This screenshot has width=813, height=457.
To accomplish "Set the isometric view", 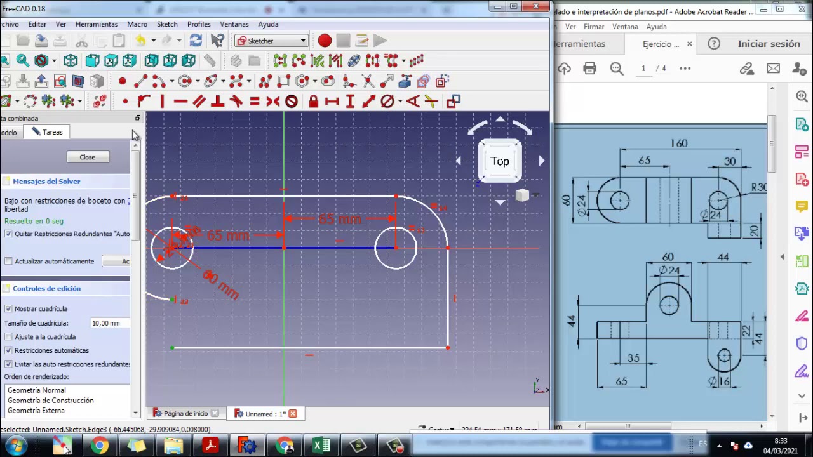I will pyautogui.click(x=71, y=61).
